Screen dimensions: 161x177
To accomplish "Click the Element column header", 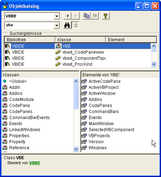I will [131, 39].
